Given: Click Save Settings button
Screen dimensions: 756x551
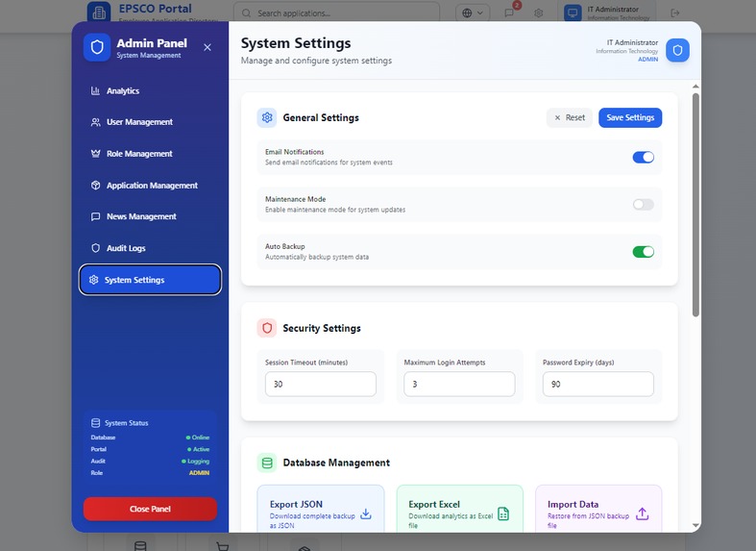Looking at the screenshot, I should click(630, 117).
